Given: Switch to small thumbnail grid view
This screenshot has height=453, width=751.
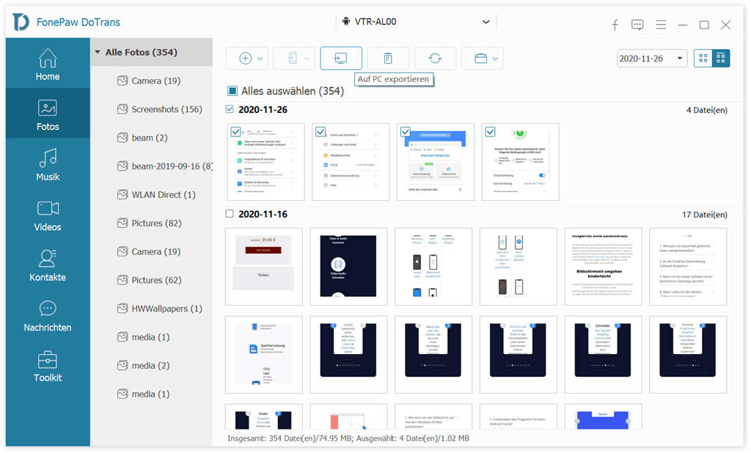Looking at the screenshot, I should 721,58.
